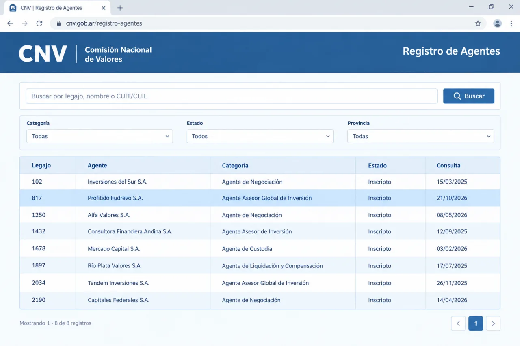The width and height of the screenshot is (520, 346).
Task: Switch to the CNV | Registro de Agentes tab
Action: tap(57, 8)
